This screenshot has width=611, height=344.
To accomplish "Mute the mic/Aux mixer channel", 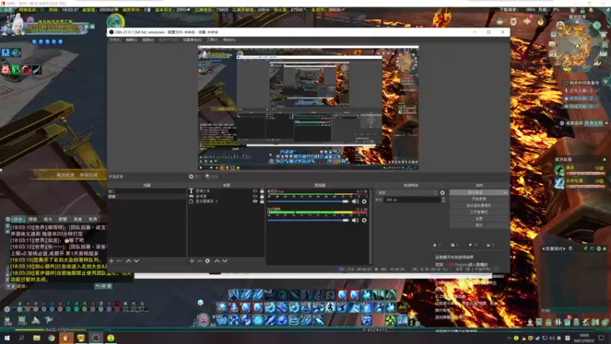I will click(355, 201).
